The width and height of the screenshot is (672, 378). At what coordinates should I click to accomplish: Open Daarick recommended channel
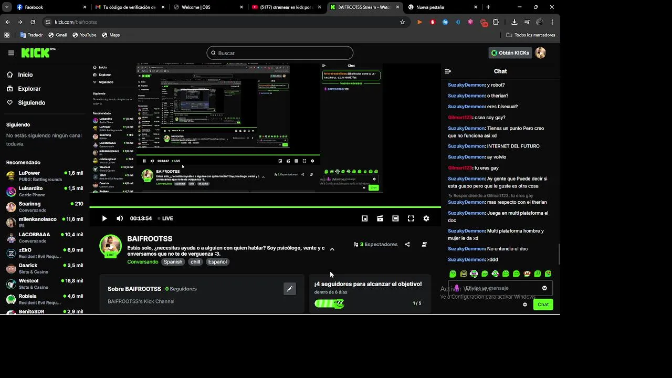45,268
